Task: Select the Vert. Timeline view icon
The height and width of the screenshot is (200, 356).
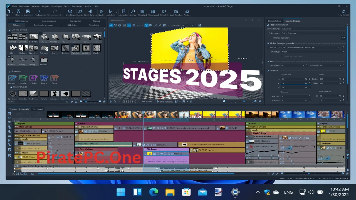Action: (176, 13)
